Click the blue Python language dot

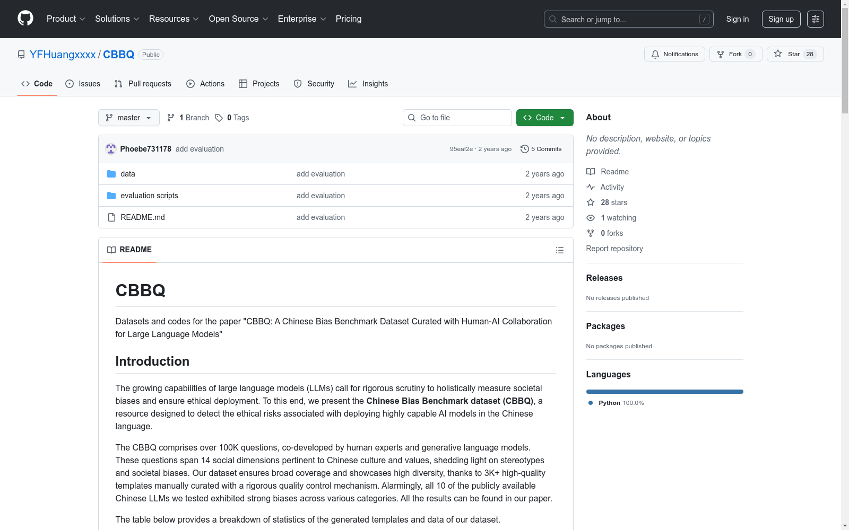coord(591,403)
